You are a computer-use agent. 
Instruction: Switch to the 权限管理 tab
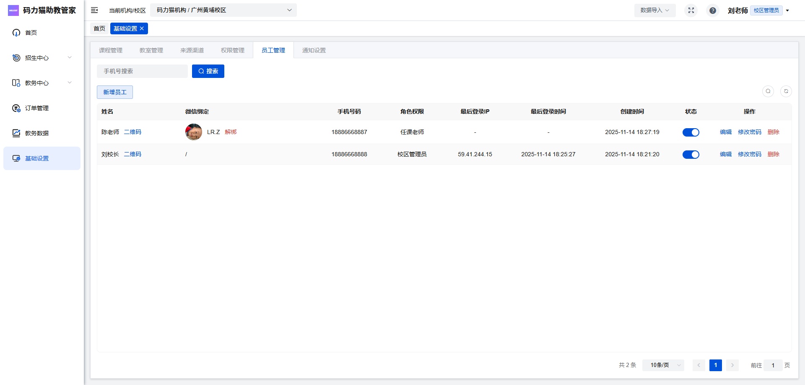[232, 50]
